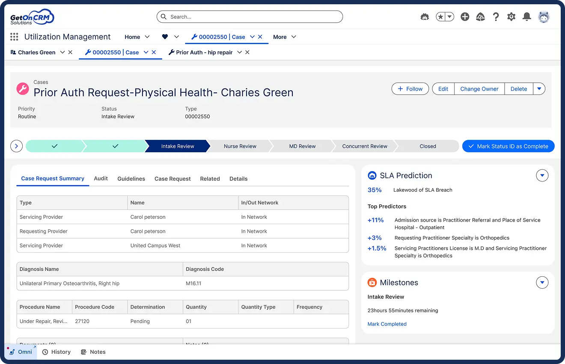Open the Setup gear icon

511,17
